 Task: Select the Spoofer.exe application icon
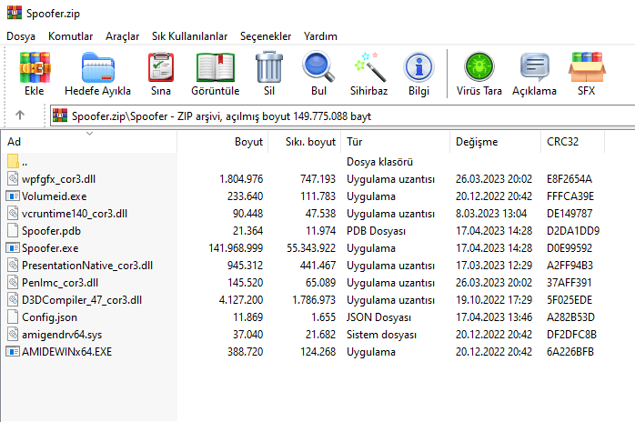click(x=13, y=248)
